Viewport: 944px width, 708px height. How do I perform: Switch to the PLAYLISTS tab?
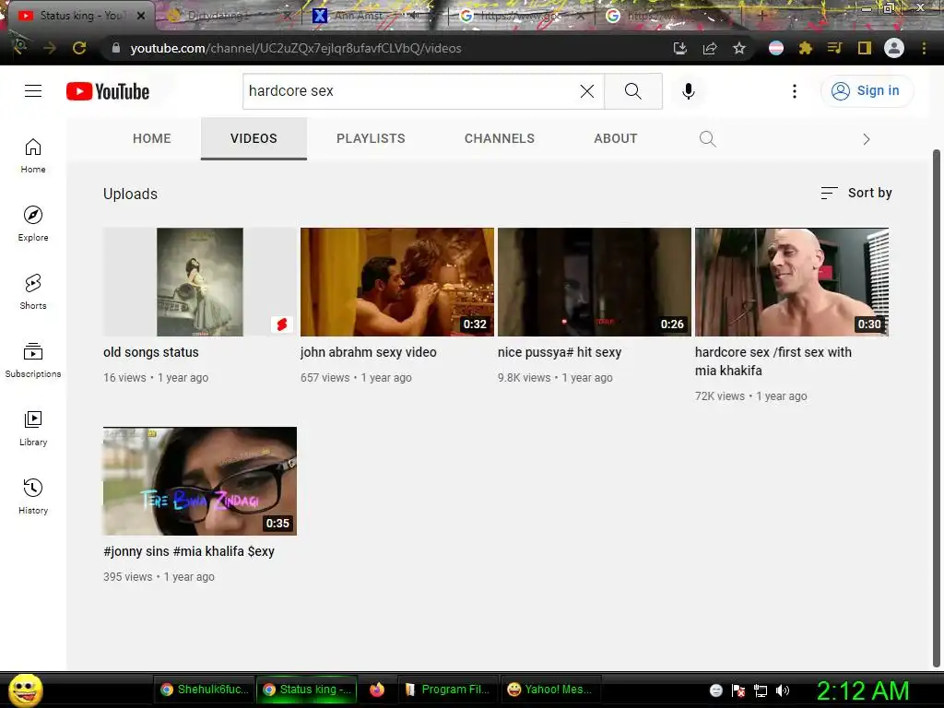point(371,138)
